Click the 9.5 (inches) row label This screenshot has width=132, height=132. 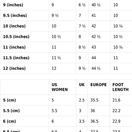tap(15, 15)
